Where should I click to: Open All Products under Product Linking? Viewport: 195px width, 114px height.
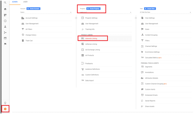[106, 55]
